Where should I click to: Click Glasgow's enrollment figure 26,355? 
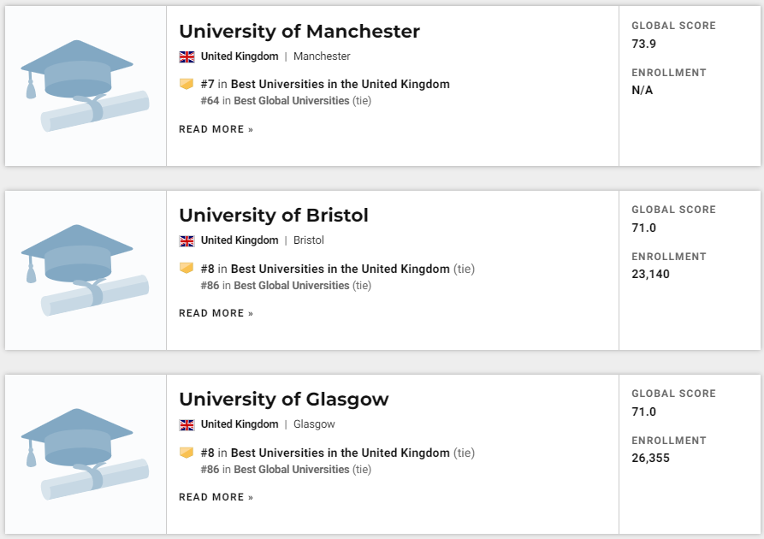tap(650, 459)
